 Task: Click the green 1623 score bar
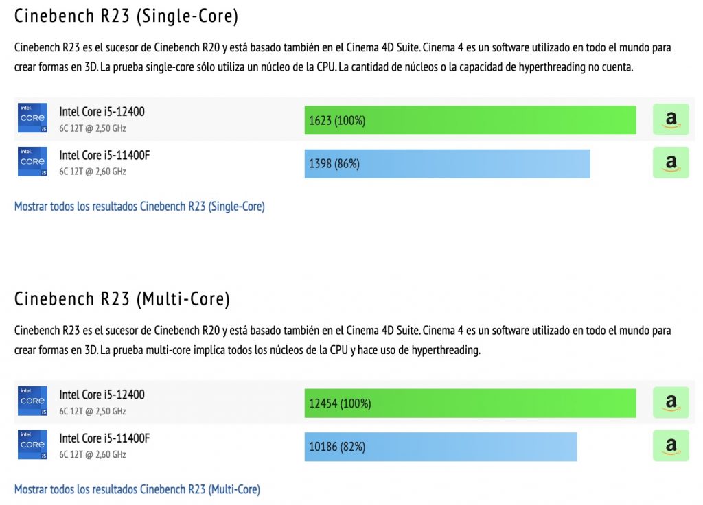(x=470, y=119)
